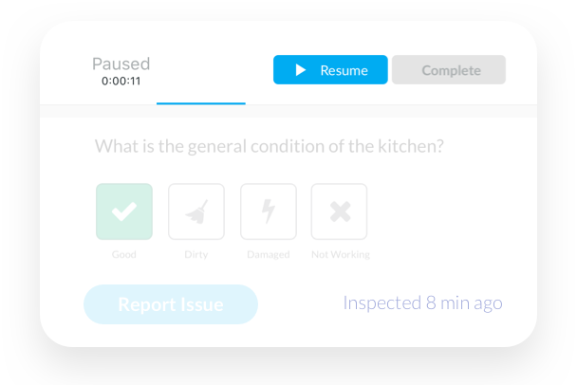Click the white checkmark icon for Good
Image resolution: width=577 pixels, height=385 pixels.
tap(124, 211)
